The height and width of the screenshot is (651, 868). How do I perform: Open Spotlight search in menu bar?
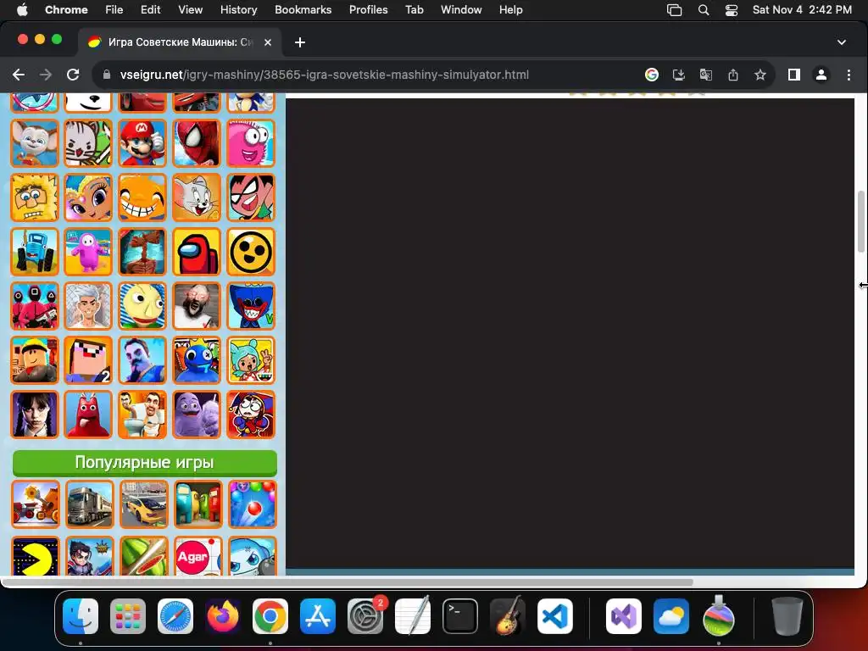(704, 10)
